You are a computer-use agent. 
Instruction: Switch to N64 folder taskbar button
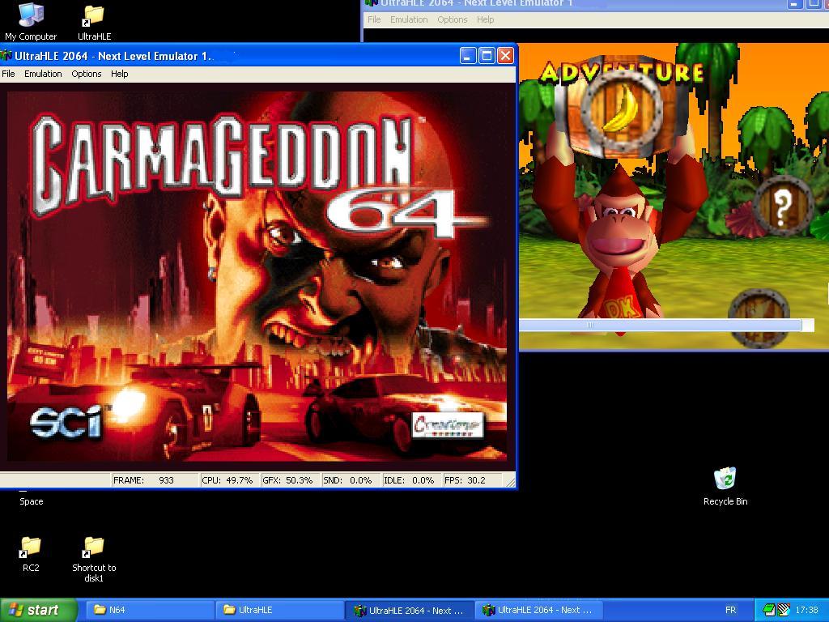click(x=148, y=610)
